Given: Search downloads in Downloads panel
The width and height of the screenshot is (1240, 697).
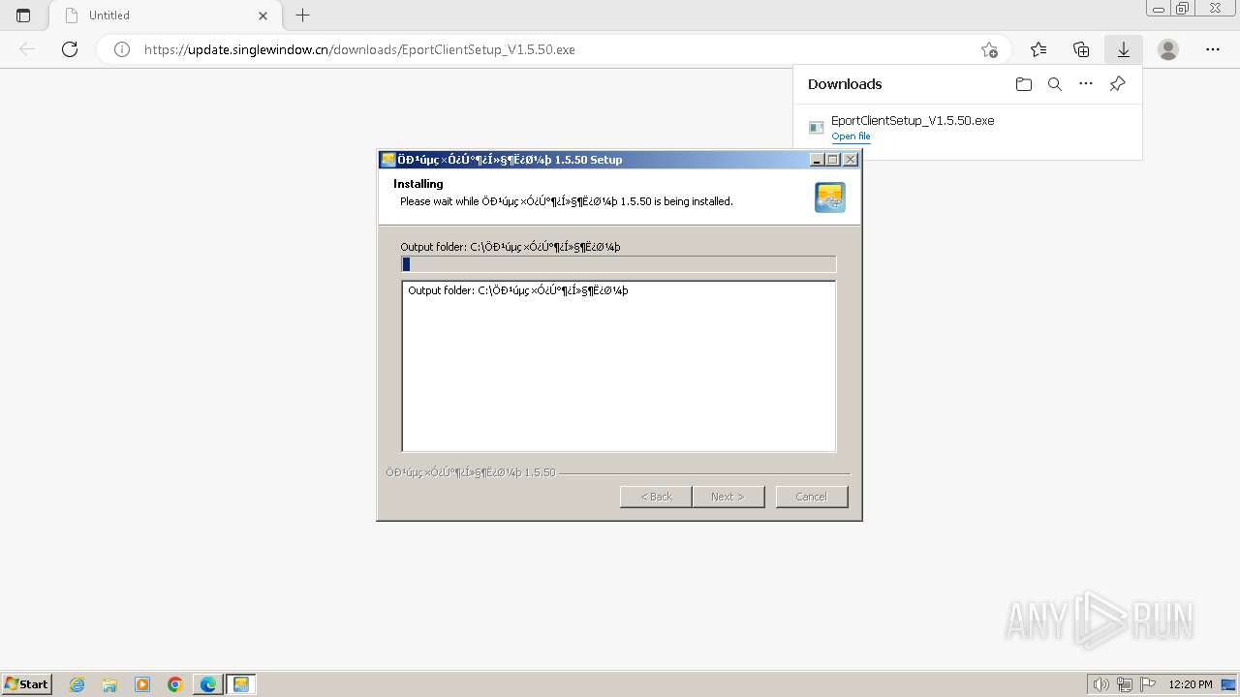Looking at the screenshot, I should click(x=1055, y=84).
